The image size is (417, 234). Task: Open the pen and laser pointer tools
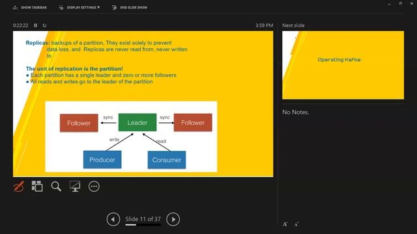(19, 187)
